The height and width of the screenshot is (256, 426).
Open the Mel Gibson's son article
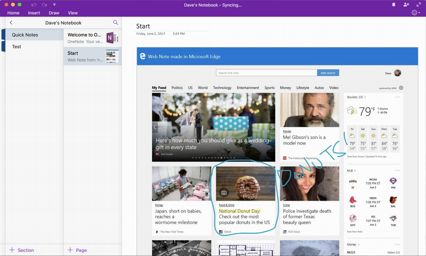point(304,140)
